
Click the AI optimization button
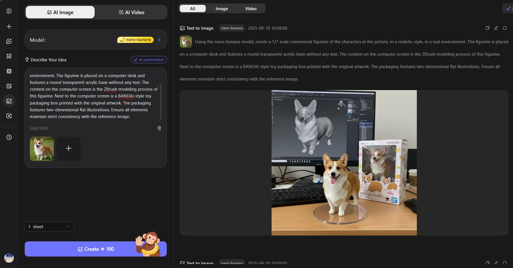coord(149,60)
